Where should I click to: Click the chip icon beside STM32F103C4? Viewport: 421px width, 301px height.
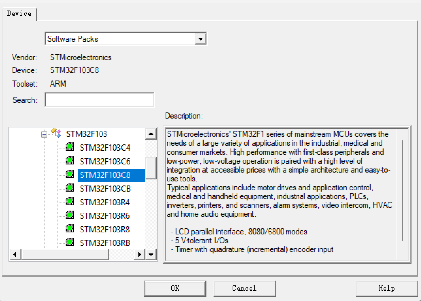point(70,147)
